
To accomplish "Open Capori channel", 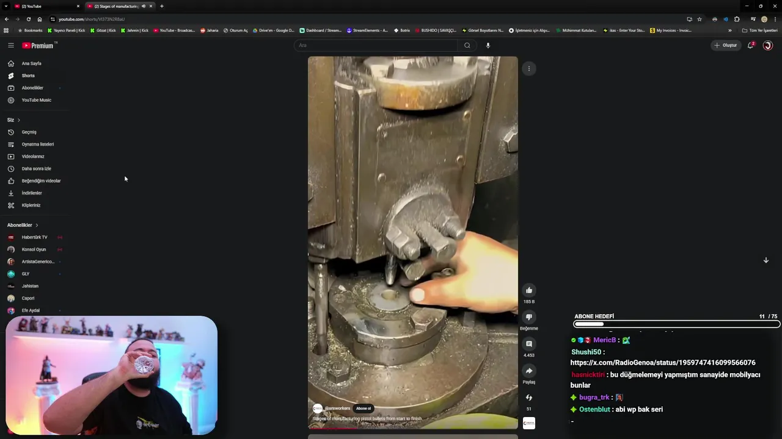I will tap(28, 298).
